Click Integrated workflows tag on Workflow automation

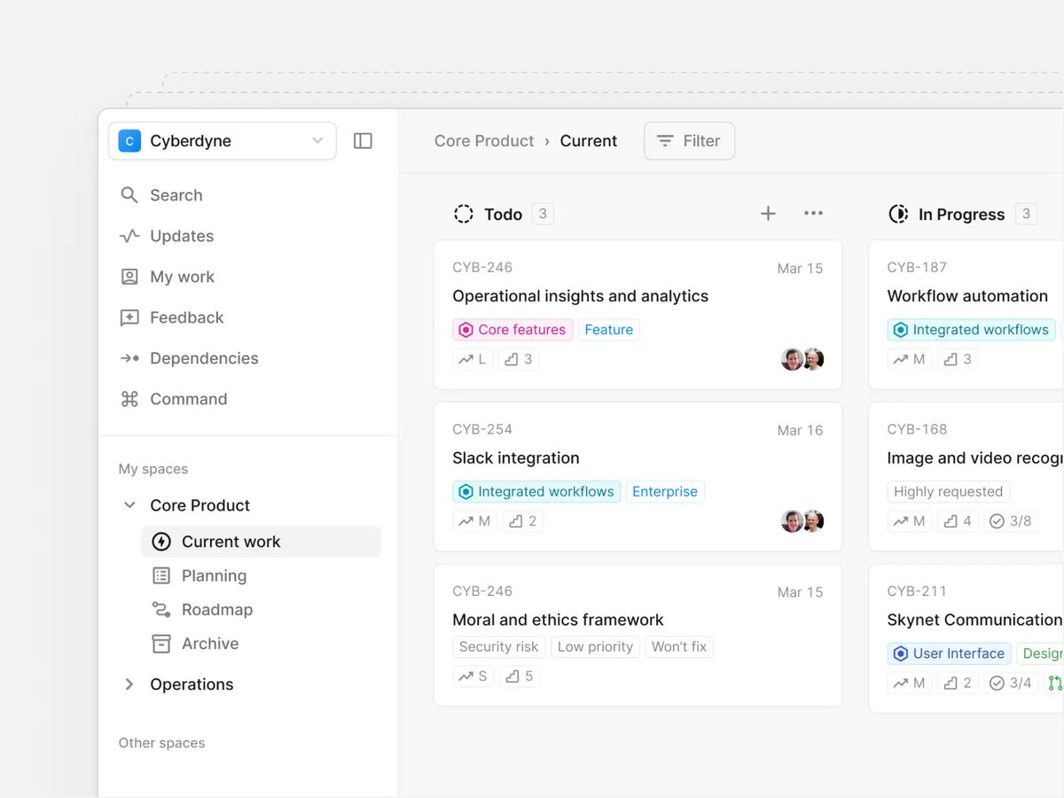click(972, 330)
